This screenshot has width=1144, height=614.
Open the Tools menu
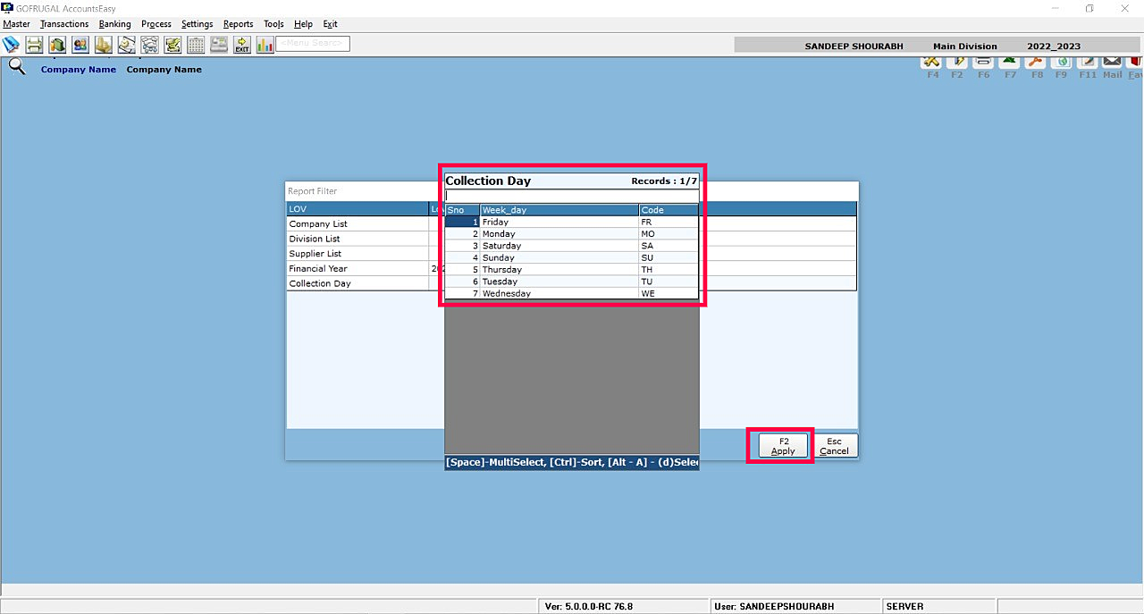click(273, 24)
